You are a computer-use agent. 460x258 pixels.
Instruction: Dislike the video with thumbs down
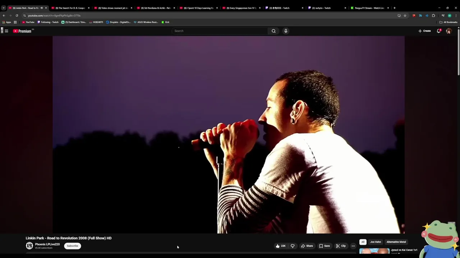[293, 246]
